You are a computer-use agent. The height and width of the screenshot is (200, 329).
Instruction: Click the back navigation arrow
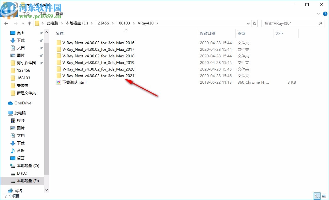pos(6,23)
